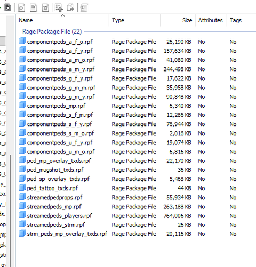Select package icon of componentpeds_a_m_y.rpf
256x267 pixels.
22,68
